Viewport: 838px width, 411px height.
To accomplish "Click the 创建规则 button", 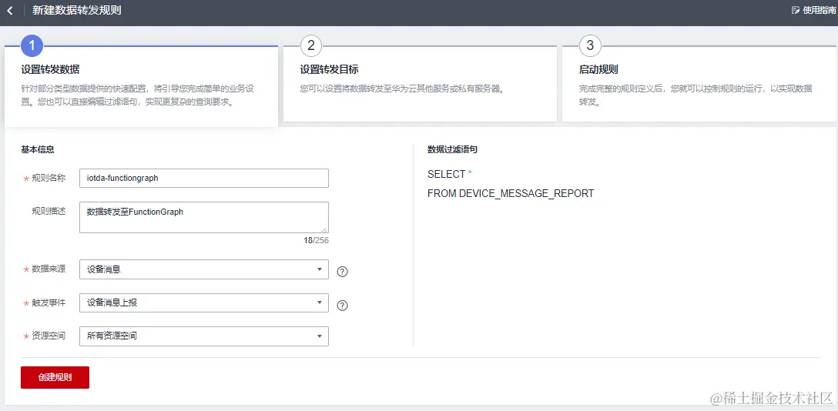I will [x=55, y=377].
